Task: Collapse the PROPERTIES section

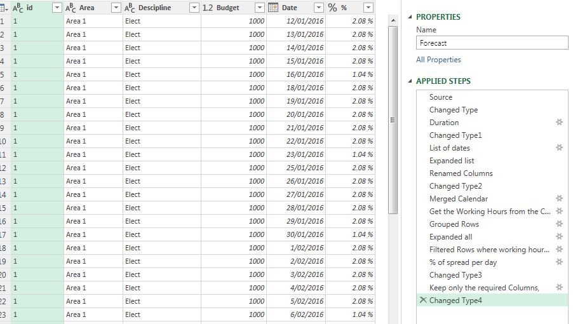Action: [410, 17]
